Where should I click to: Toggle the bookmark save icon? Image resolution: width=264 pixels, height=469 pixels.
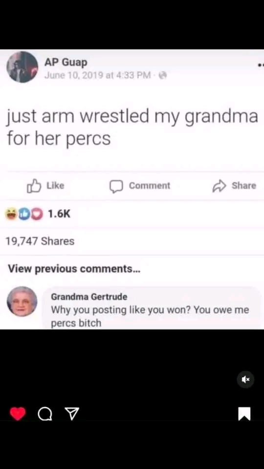click(244, 414)
